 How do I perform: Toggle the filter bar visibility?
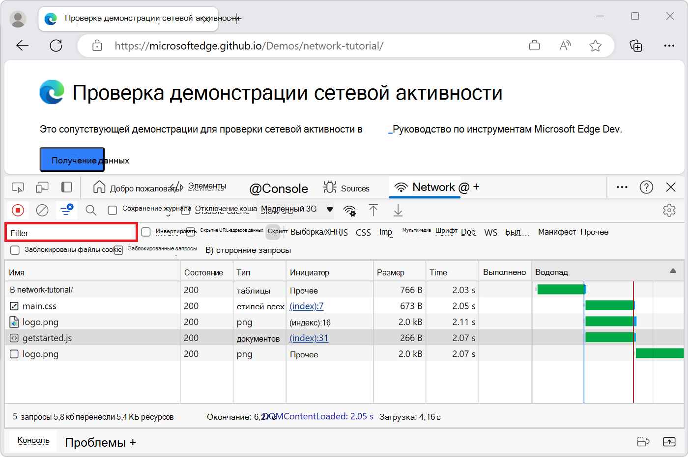[x=66, y=210]
